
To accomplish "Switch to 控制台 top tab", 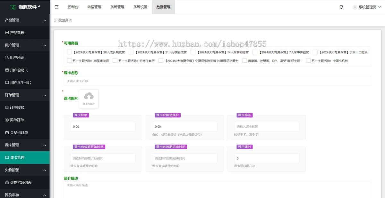I will (73, 7).
